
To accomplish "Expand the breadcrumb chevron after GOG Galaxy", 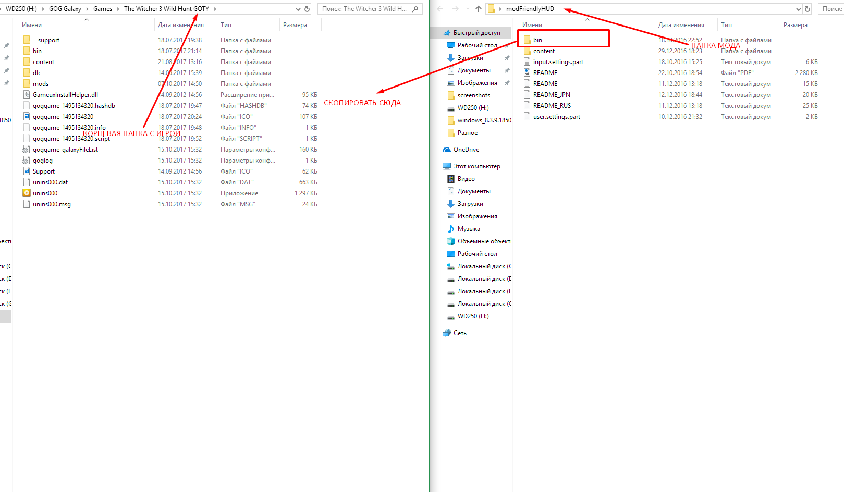I will tap(87, 9).
